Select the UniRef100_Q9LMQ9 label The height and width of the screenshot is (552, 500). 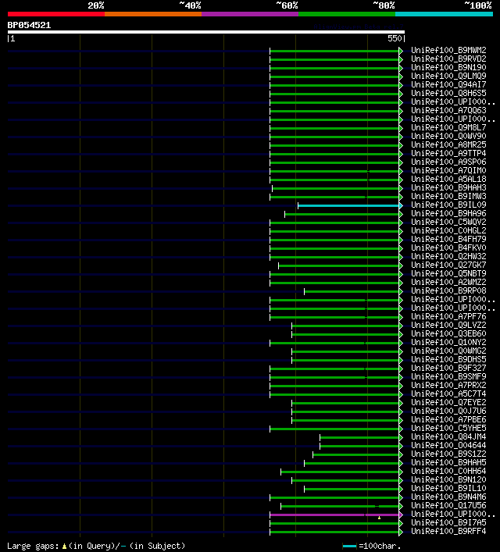point(448,76)
